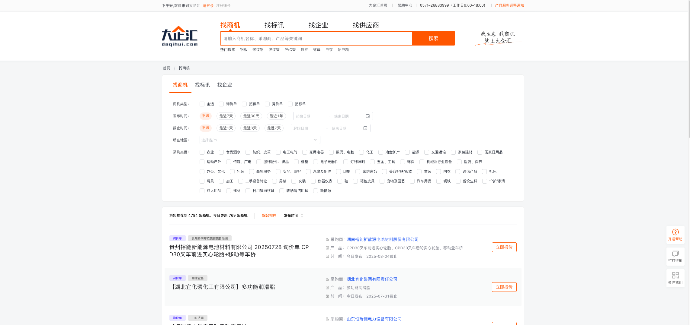Click hot search keyword 配电箱
Viewport: 690px width, 325px height.
point(343,50)
